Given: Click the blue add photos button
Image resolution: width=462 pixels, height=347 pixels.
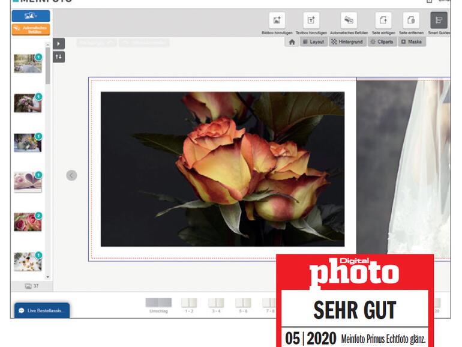Looking at the screenshot, I should pyautogui.click(x=31, y=16).
